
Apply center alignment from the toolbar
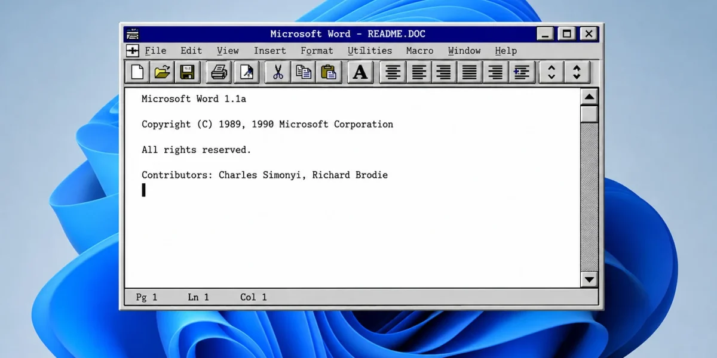coord(393,72)
